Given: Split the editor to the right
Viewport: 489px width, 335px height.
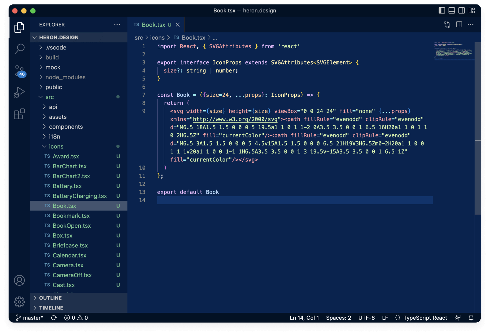Looking at the screenshot, I should (459, 25).
